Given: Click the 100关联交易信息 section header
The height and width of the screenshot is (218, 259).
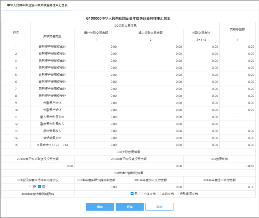Looking at the screenshot, I should 125,26.
